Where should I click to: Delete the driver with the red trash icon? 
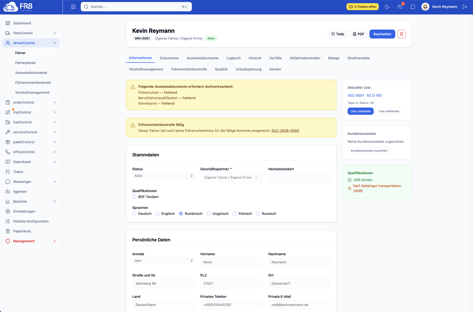[x=401, y=34]
